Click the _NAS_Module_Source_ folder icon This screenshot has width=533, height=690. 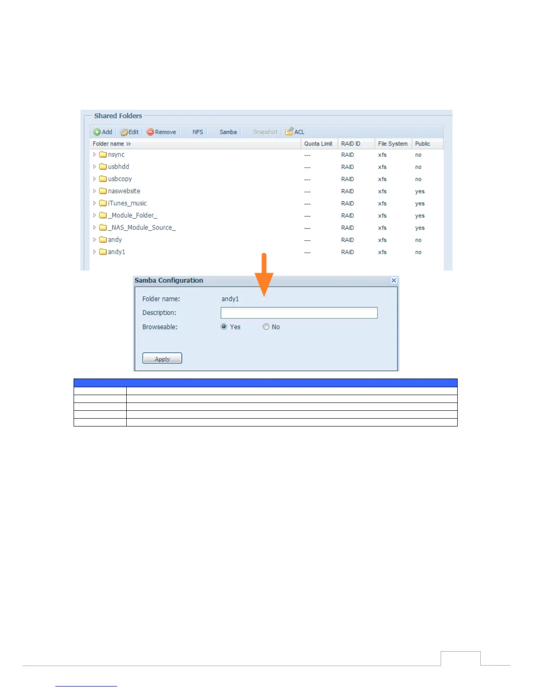[103, 228]
